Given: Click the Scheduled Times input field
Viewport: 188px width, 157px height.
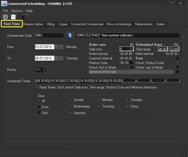Looking at the screenshot, I should click(x=107, y=81).
